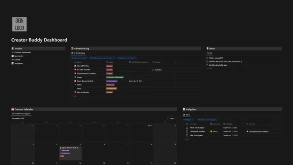Screen dimensions: 293x165
Task: Add a property with the plus icon in In Bearbeitung
Action: [x=176, y=62]
